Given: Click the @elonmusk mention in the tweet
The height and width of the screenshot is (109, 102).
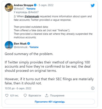Looking at the screenshot, I should click(x=32, y=16).
